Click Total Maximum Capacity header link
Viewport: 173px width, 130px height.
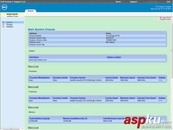[x=114, y=118]
